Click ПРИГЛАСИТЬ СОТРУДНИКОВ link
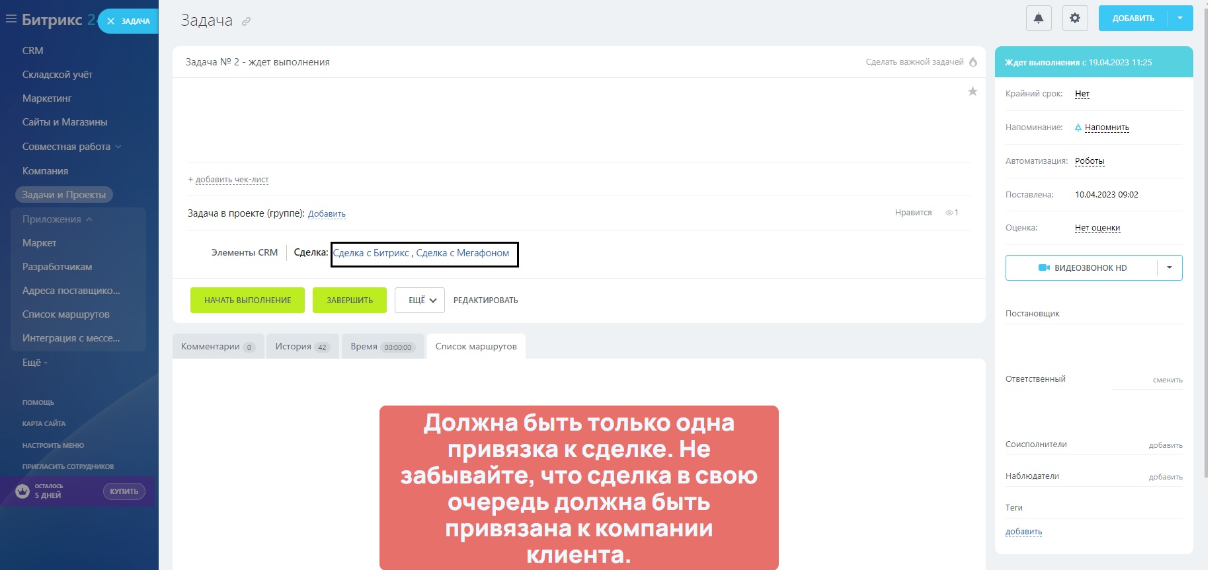 pos(68,466)
